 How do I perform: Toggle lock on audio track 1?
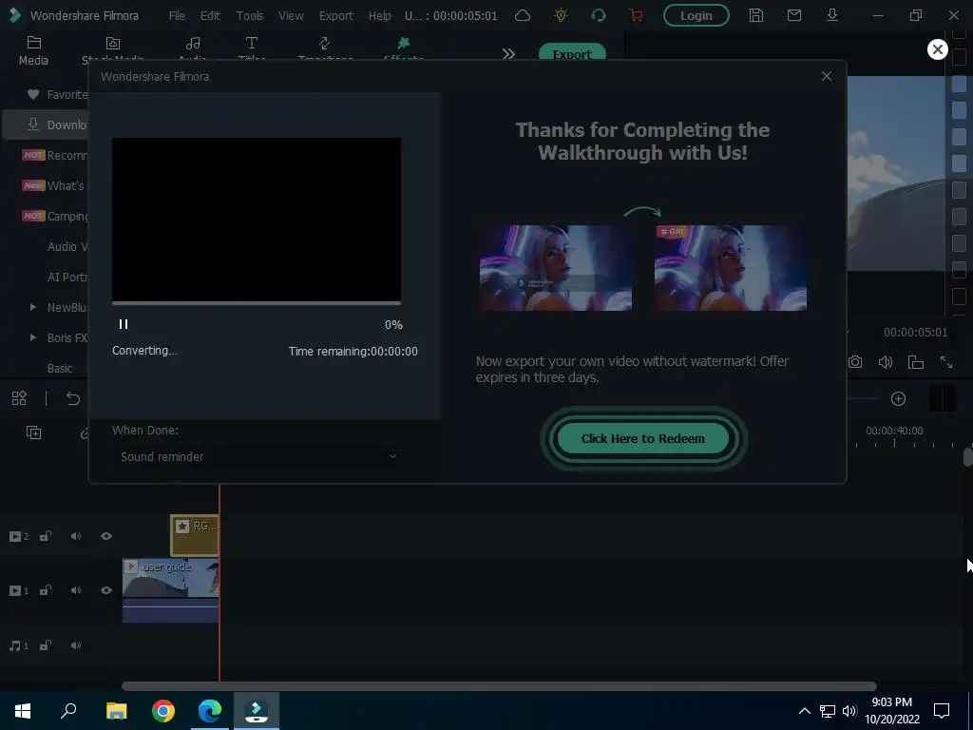click(46, 645)
